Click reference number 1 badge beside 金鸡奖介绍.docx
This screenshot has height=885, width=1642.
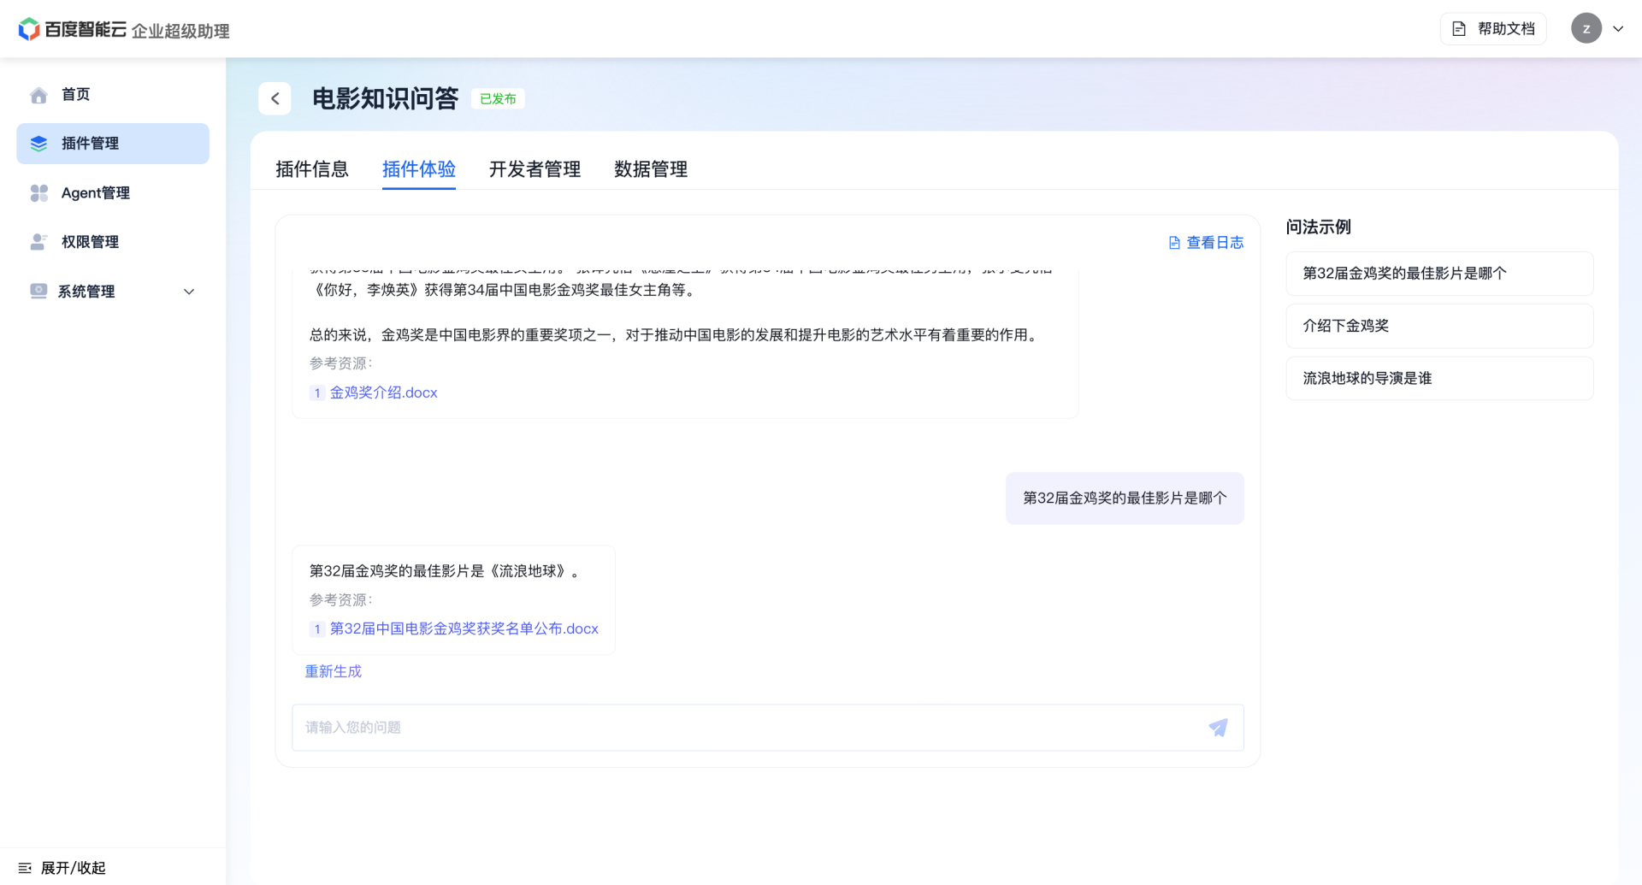coord(317,392)
